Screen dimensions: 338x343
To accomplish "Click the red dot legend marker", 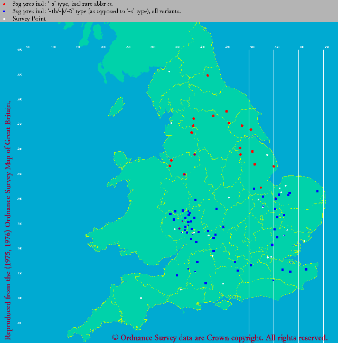I will tap(4, 4).
